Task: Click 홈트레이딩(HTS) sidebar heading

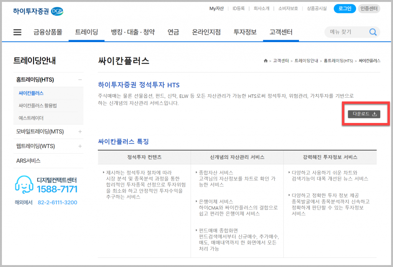Action: (x=35, y=80)
